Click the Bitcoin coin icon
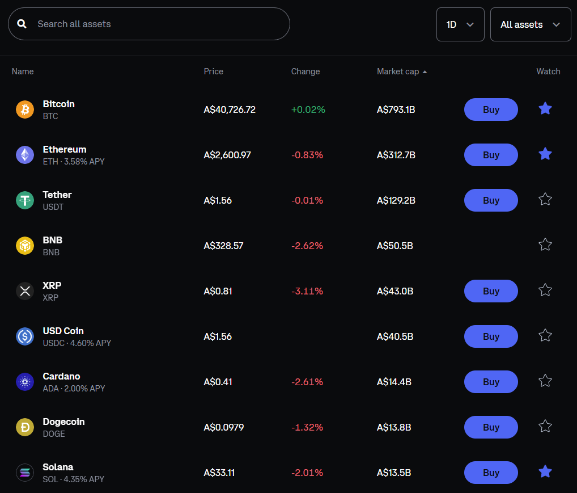Screen dimensions: 577x493 25,109
